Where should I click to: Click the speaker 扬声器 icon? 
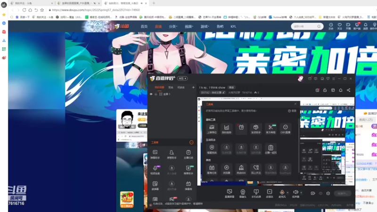coord(295,193)
